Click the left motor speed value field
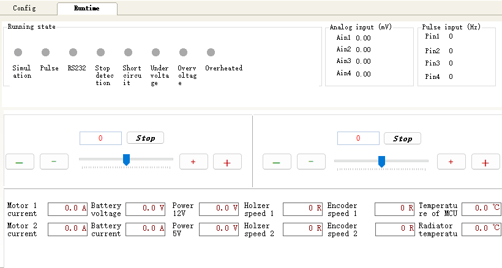Screen dimensions: 502x268 tap(100, 138)
